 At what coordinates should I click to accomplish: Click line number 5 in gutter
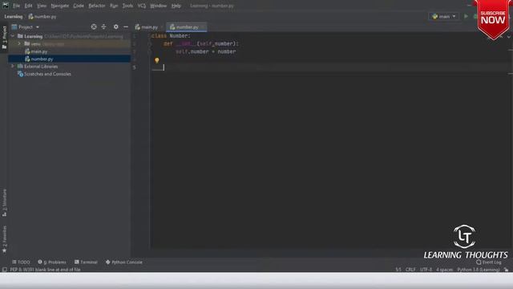click(134, 67)
